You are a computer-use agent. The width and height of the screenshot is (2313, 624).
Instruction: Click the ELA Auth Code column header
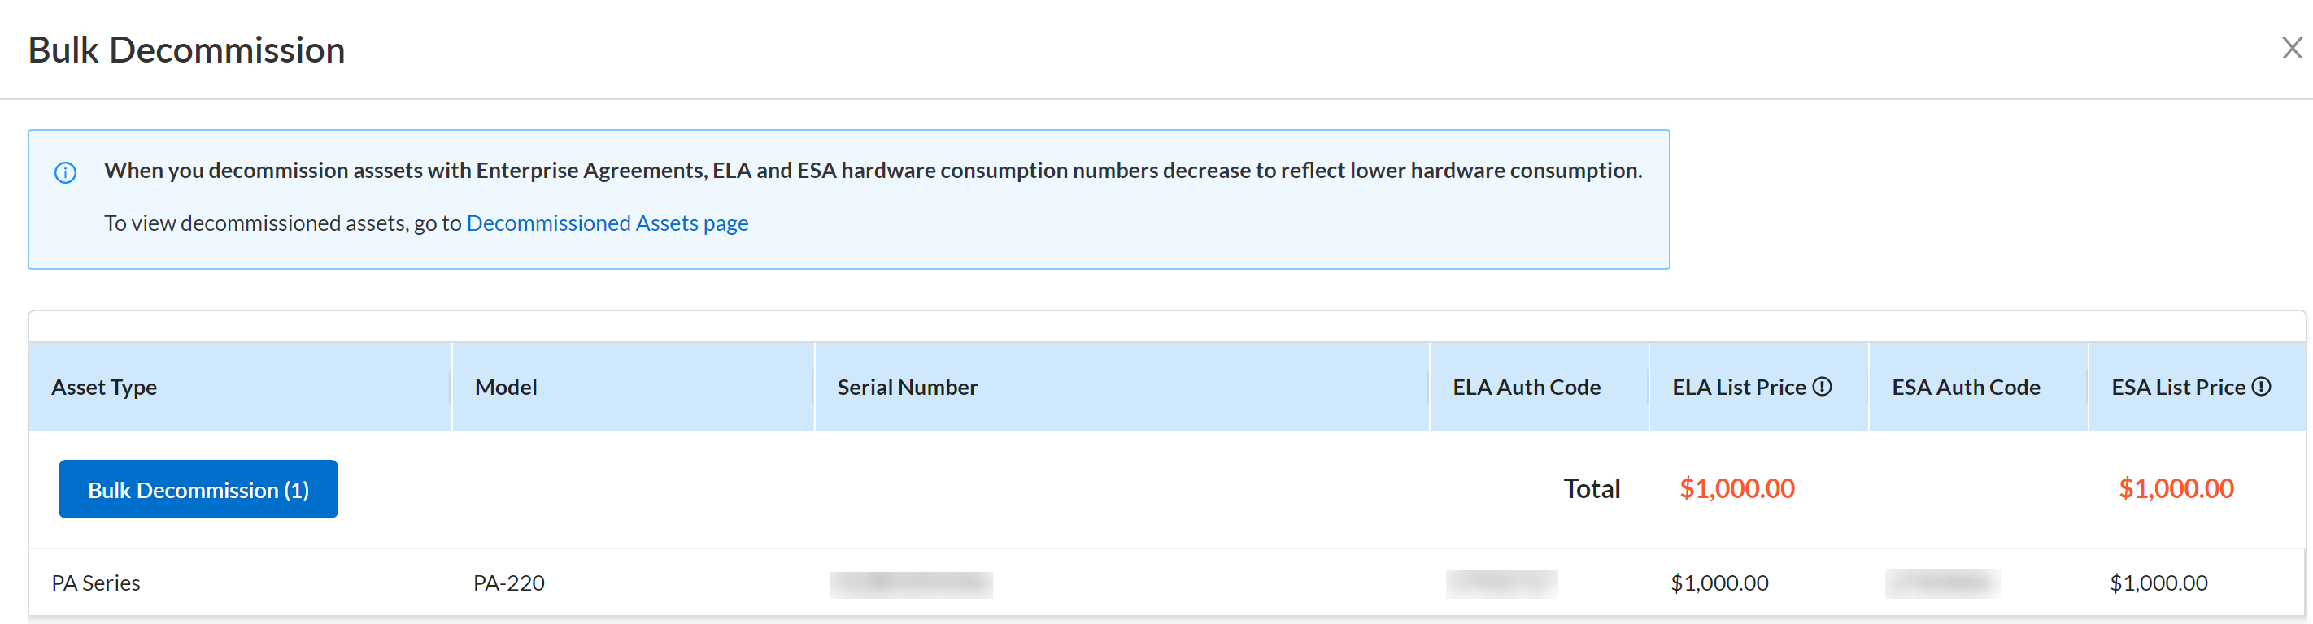[x=1527, y=388]
